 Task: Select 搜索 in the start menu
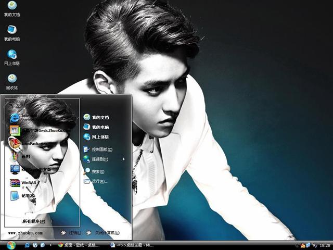pyautogui.click(x=97, y=171)
